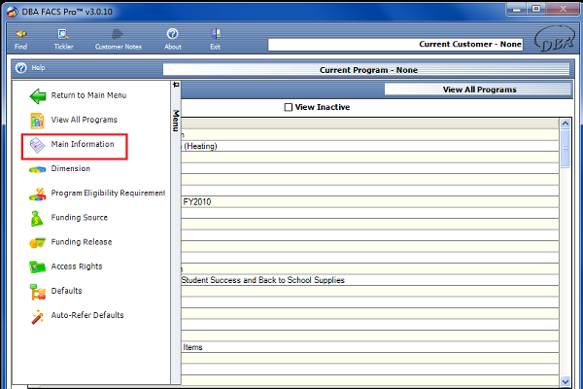Screen dimensions: 583x389
Task: Click the Help question mark icon
Action: point(21,68)
